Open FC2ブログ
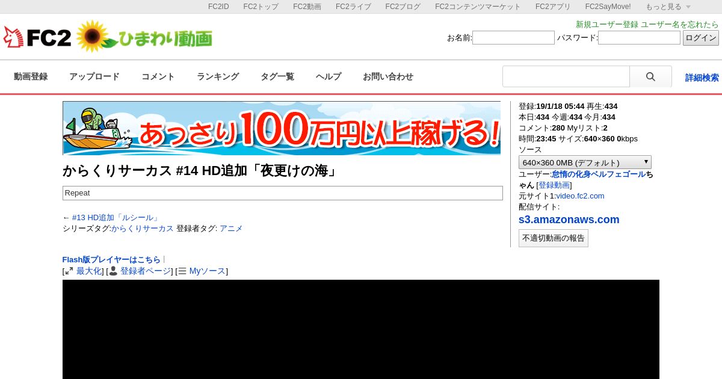 point(403,7)
